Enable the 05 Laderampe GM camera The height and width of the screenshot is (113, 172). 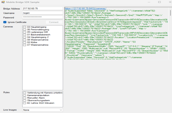[25, 32]
